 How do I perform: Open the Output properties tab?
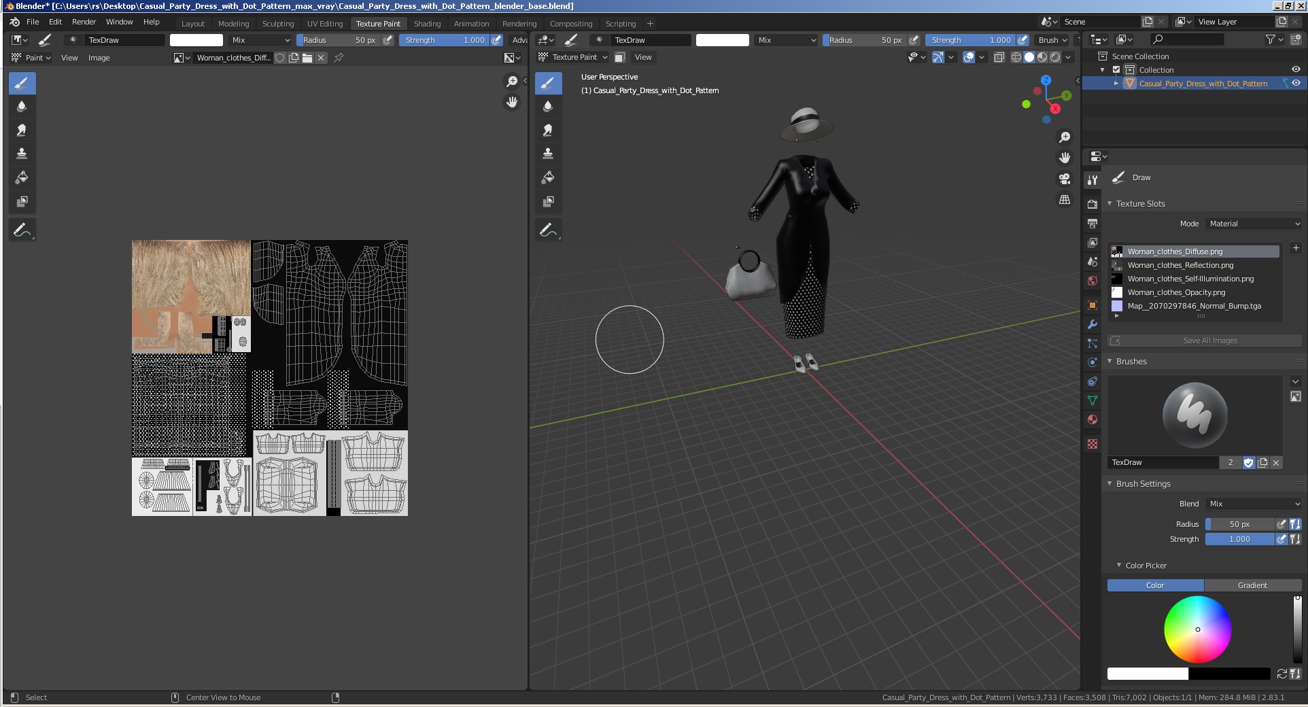1092,223
